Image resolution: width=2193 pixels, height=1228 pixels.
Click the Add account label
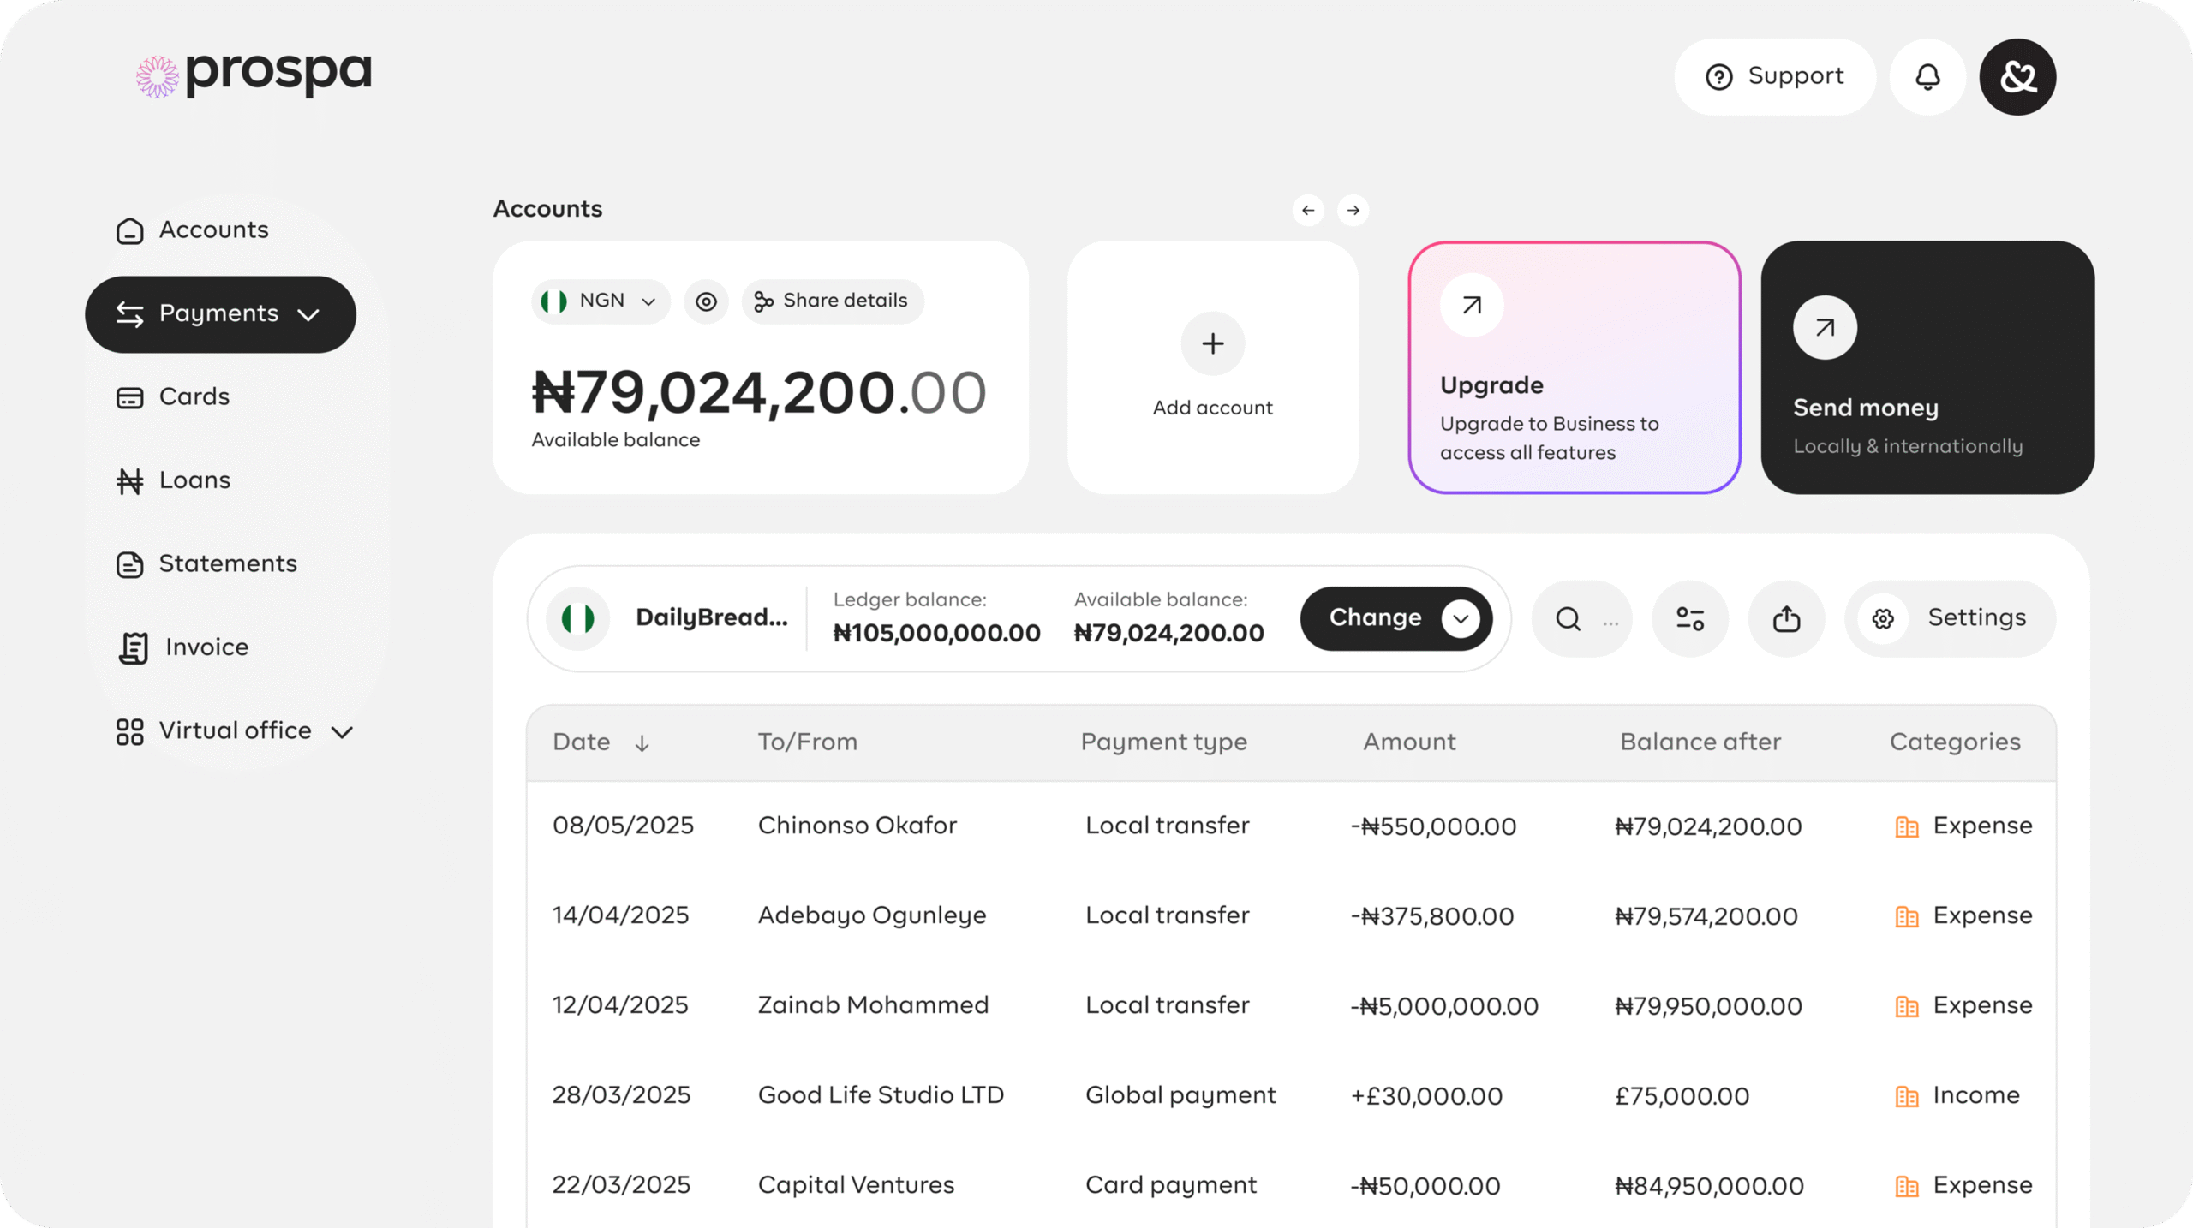(x=1213, y=408)
